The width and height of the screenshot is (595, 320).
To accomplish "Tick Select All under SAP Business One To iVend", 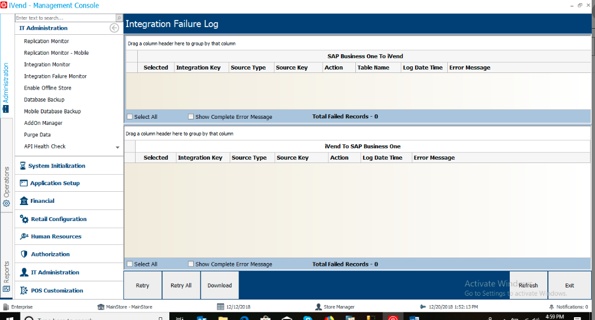I will [x=130, y=117].
